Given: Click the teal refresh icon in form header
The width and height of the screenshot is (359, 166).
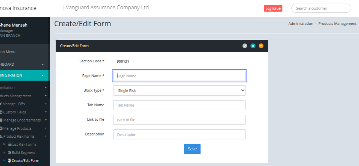Looking at the screenshot, I should click(253, 46).
